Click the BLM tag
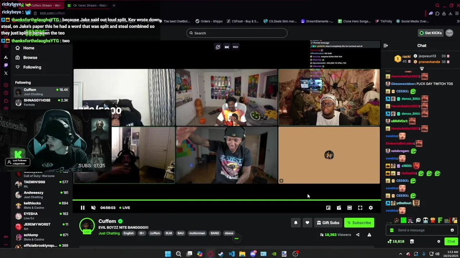This screenshot has width=460, height=258. tap(169, 233)
